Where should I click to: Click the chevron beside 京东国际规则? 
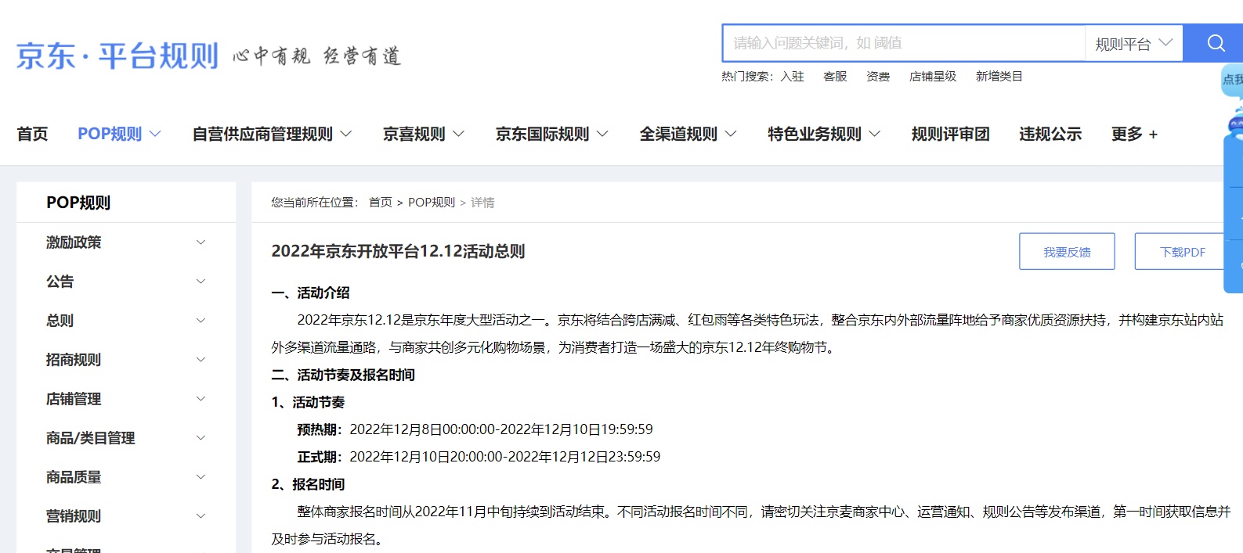click(x=602, y=134)
